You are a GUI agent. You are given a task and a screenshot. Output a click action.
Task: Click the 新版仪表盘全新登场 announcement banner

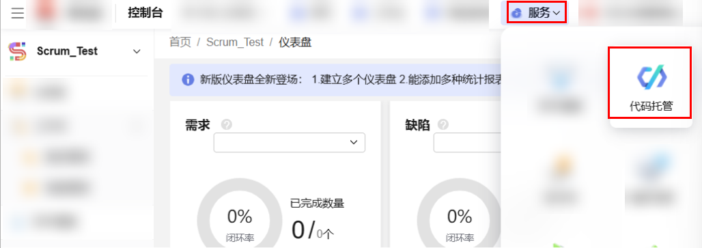pos(335,80)
